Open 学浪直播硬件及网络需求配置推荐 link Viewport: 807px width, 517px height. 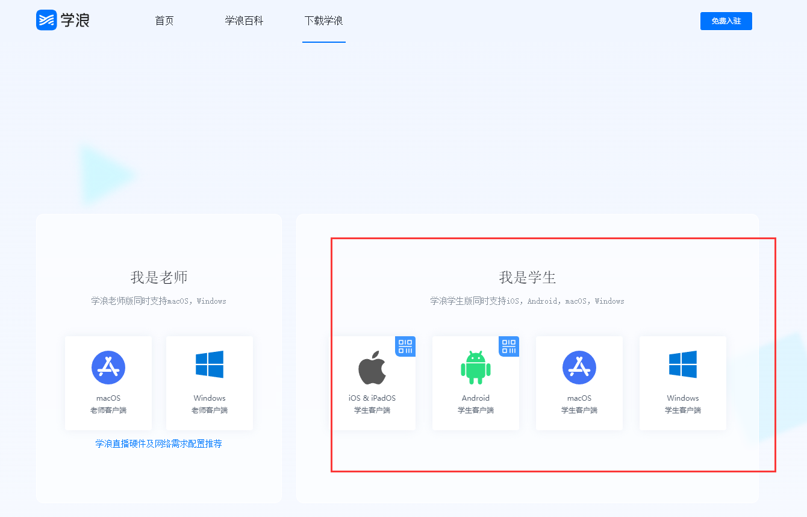159,443
